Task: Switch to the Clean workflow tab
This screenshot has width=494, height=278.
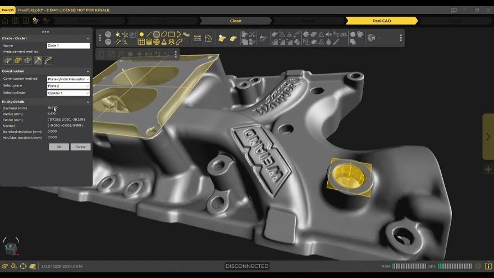Action: 235,21
